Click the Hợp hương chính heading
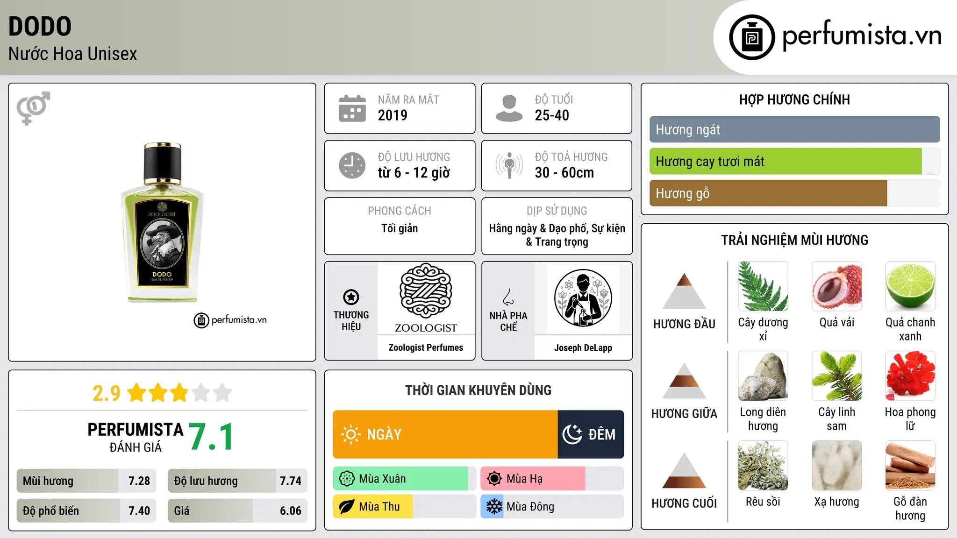 (x=794, y=99)
